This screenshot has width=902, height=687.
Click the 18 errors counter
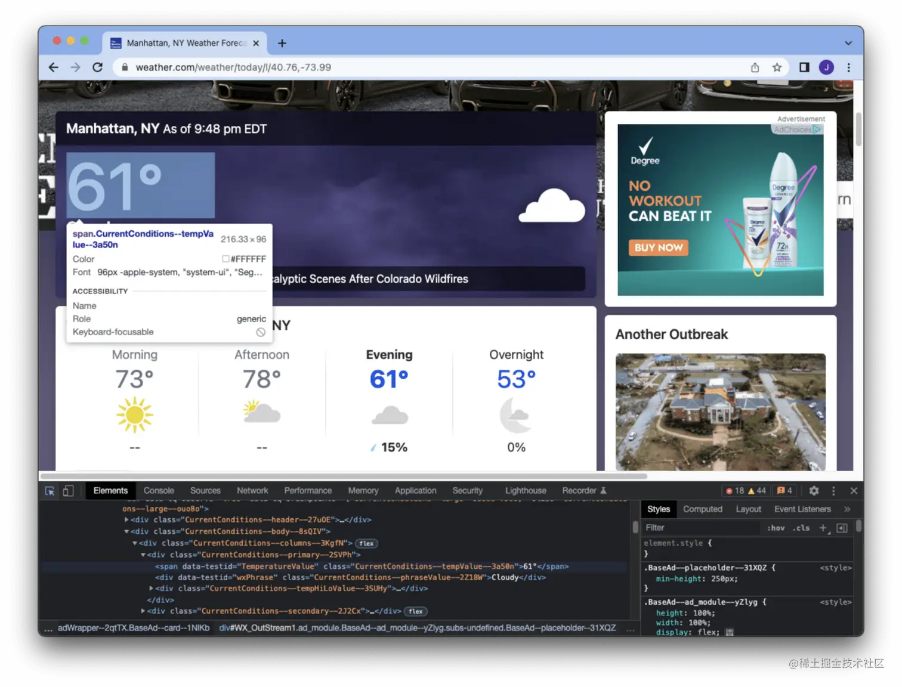pos(735,491)
